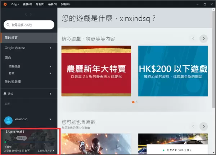This screenshot has width=216, height=155.
Task: Open the 好友(F) menu
Action: [x=40, y=4]
